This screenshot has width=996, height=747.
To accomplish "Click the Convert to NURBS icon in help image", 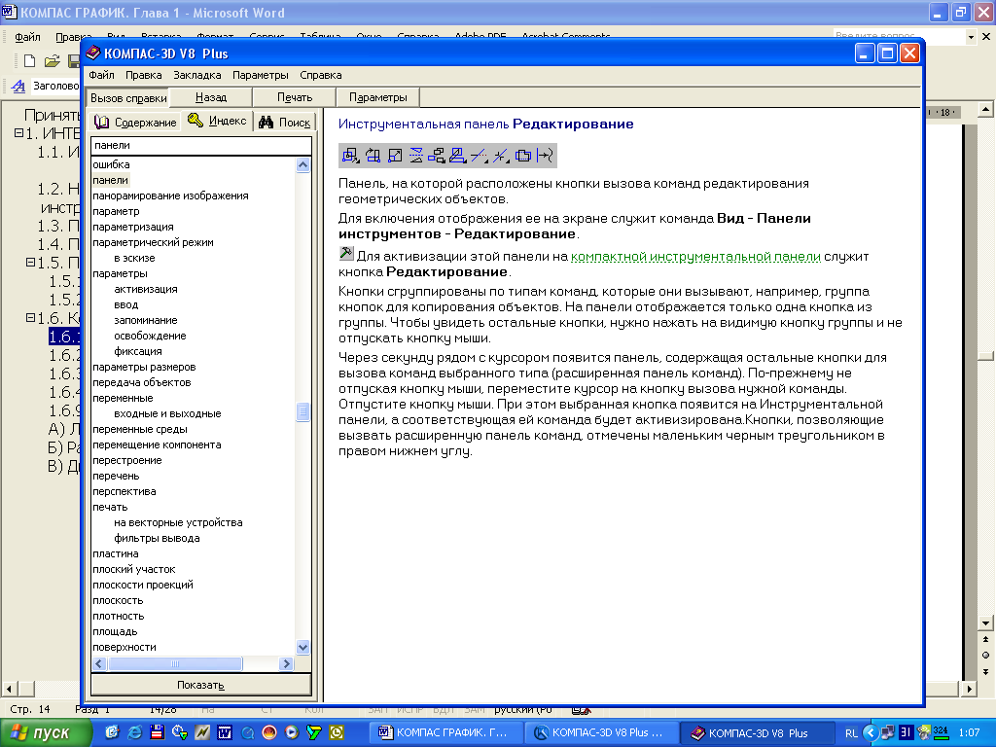I will 545,155.
